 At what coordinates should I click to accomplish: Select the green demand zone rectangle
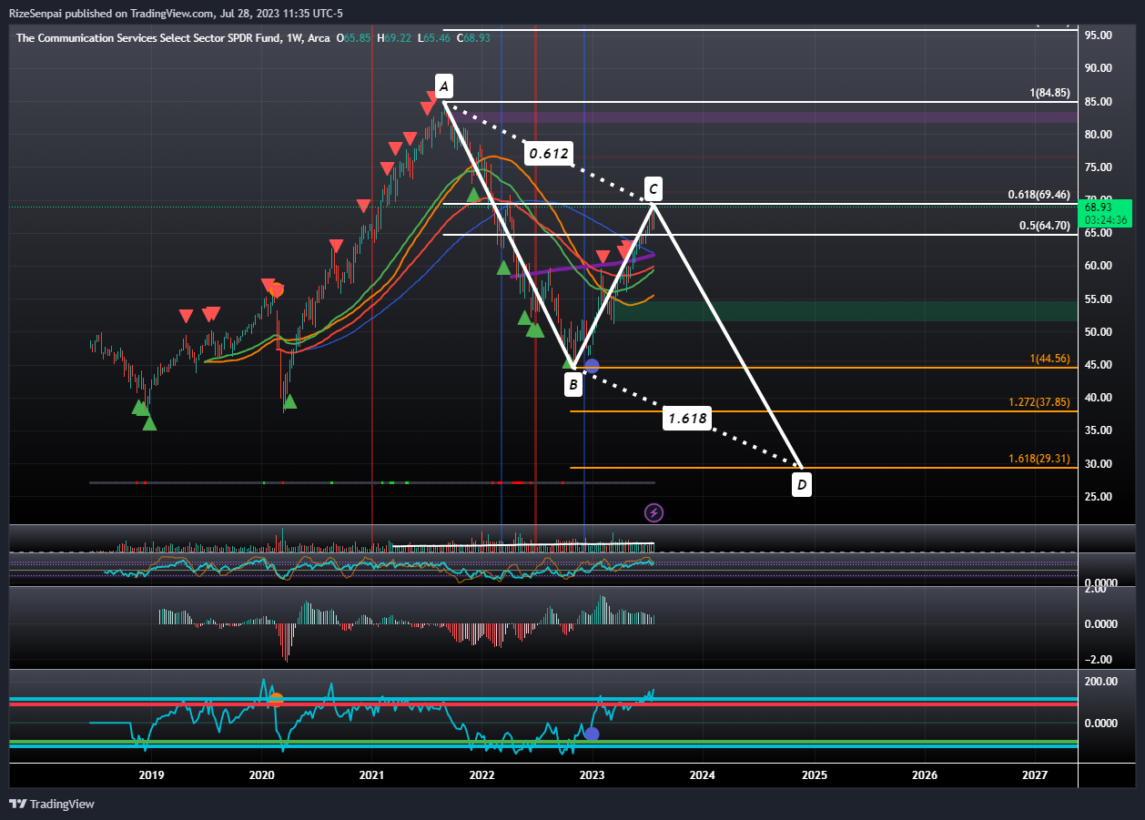coord(846,311)
